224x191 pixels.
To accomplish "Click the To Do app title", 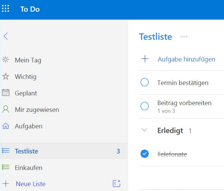I will pyautogui.click(x=30, y=9).
